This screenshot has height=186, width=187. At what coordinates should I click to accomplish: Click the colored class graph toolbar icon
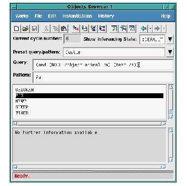(102, 28)
